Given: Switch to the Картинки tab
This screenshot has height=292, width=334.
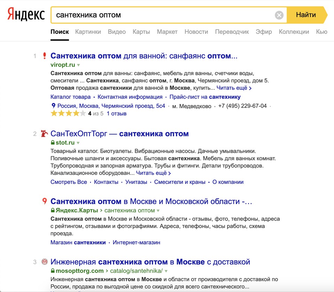Looking at the screenshot, I should (x=88, y=32).
